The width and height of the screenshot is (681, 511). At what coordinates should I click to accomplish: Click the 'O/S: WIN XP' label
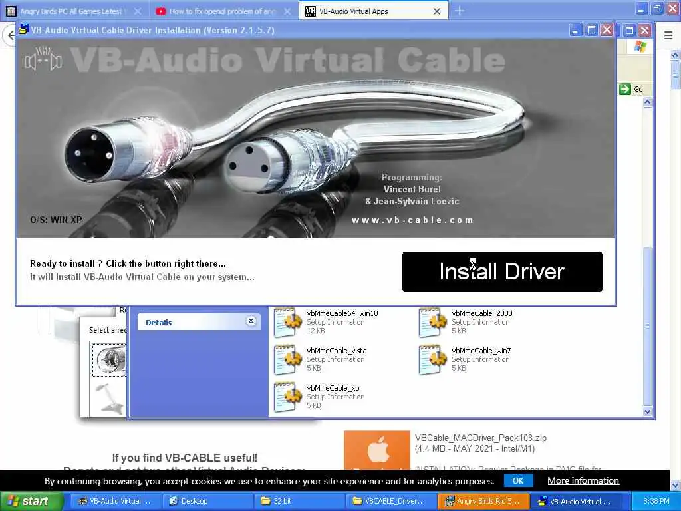click(56, 220)
